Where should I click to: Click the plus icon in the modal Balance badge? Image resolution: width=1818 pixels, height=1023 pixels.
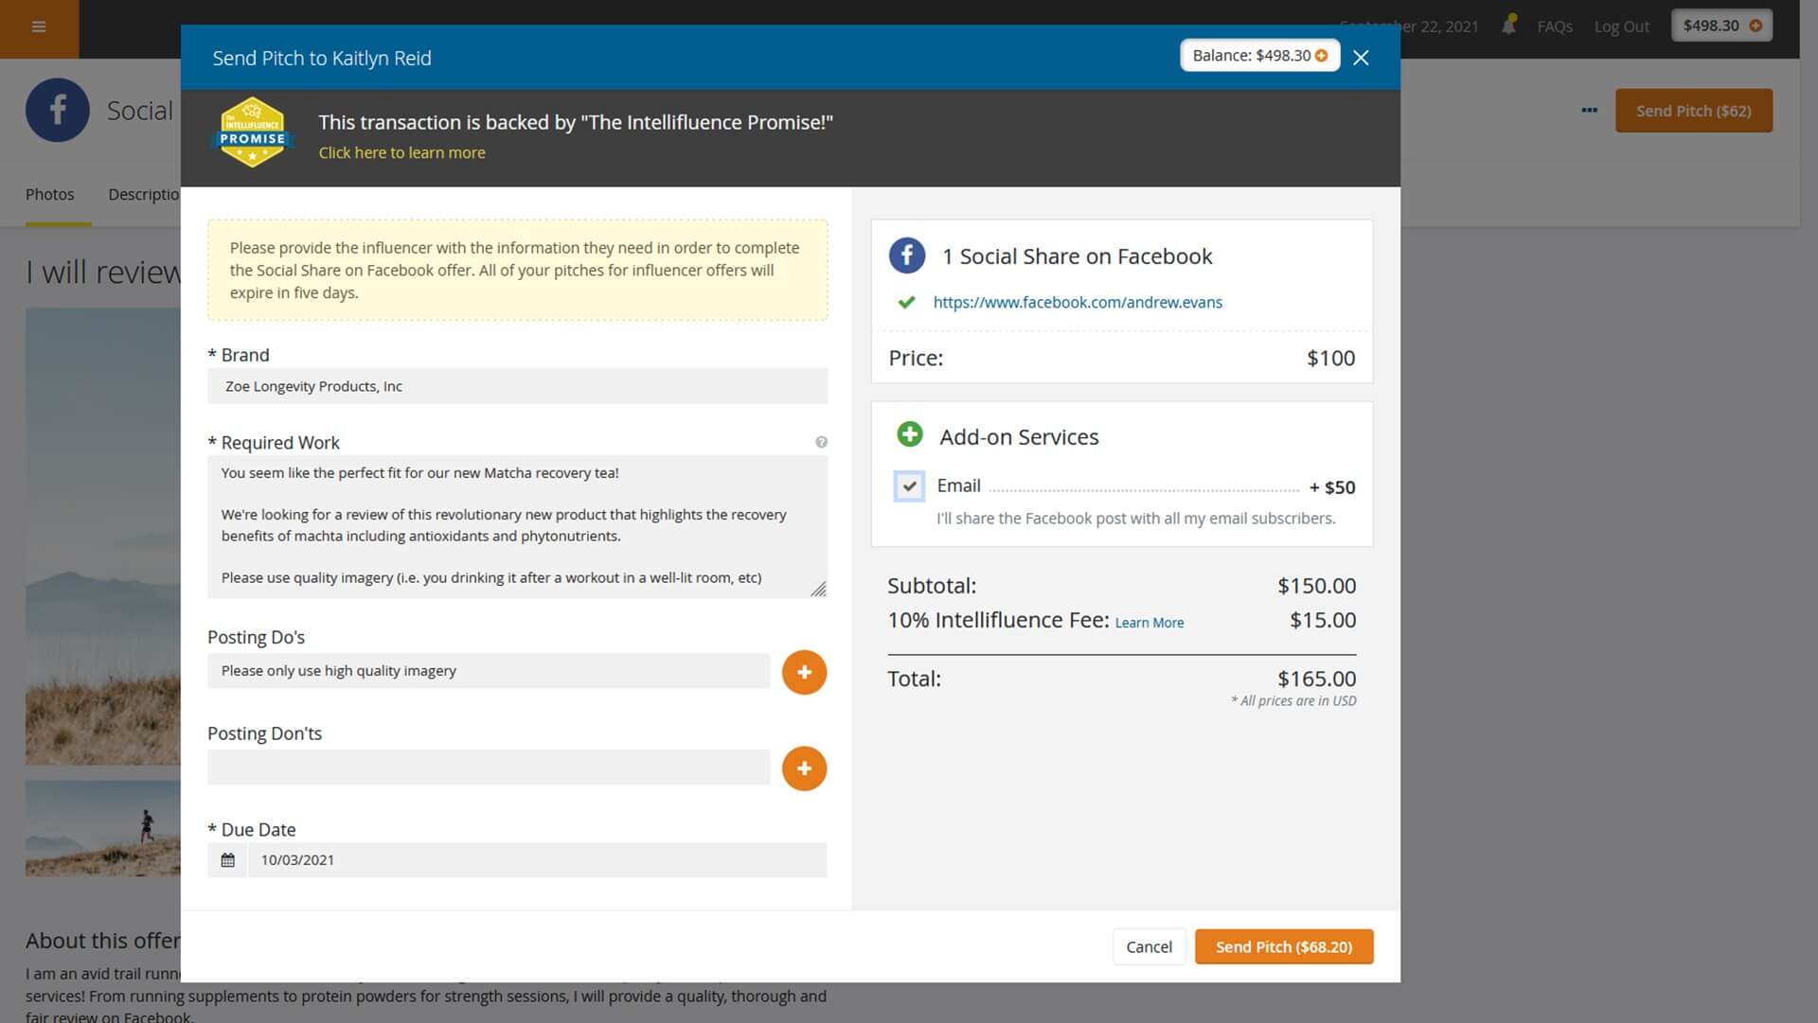pyautogui.click(x=1321, y=56)
